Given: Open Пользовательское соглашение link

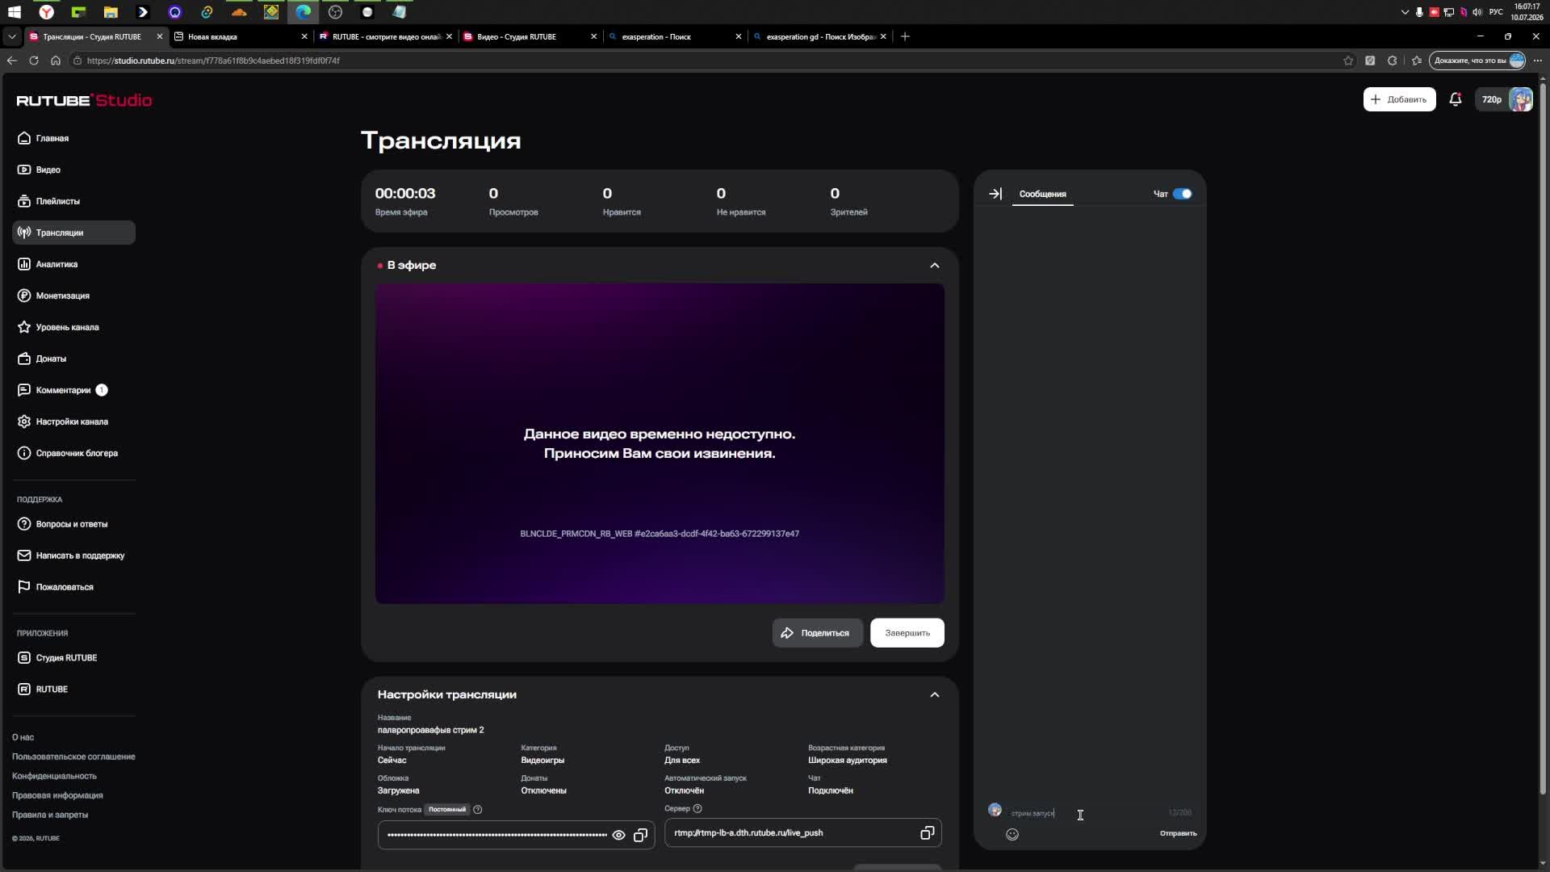Looking at the screenshot, I should click(73, 757).
